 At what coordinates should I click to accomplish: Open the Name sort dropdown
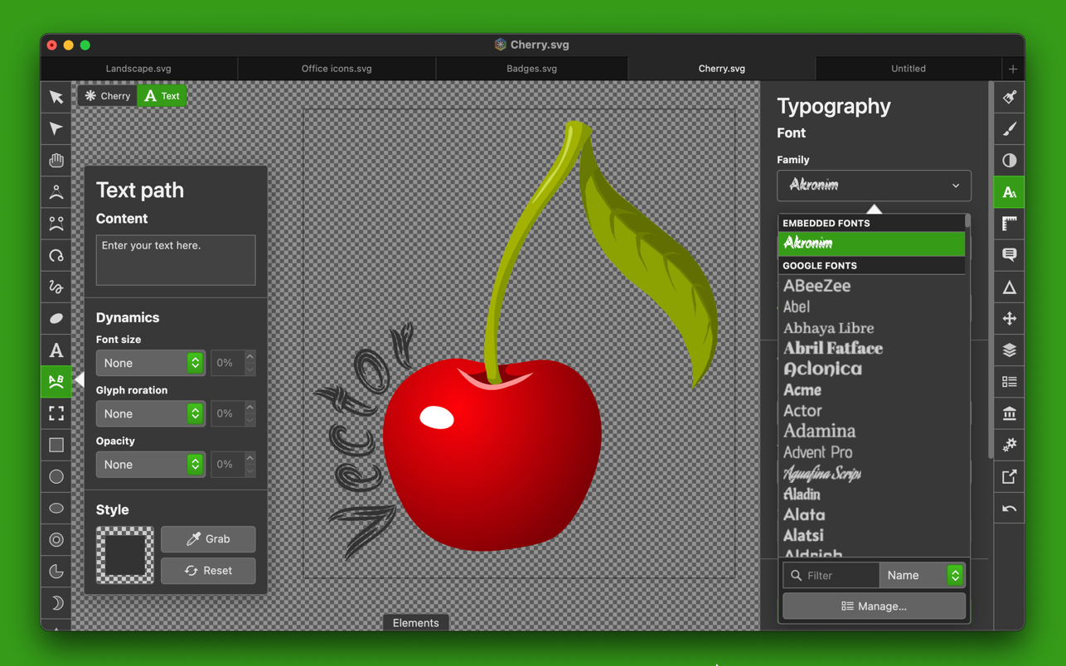tap(922, 575)
